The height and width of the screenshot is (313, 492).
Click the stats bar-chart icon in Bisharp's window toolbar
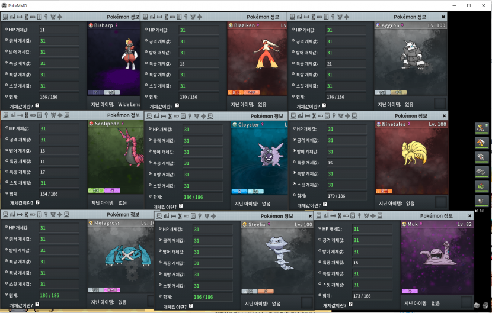pyautogui.click(x=11, y=17)
